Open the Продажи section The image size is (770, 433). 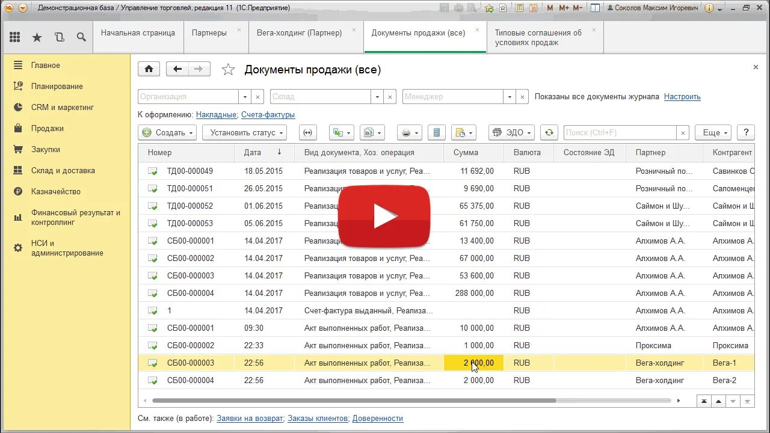tap(48, 128)
